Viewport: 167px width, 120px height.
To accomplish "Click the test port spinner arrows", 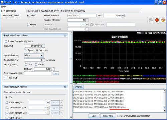I will 53,69.
